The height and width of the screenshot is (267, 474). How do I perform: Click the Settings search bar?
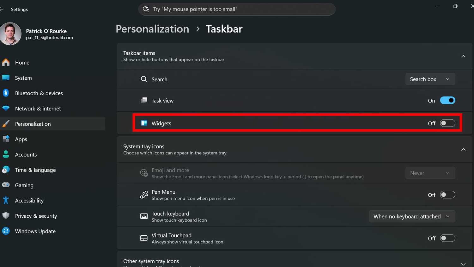tap(237, 9)
